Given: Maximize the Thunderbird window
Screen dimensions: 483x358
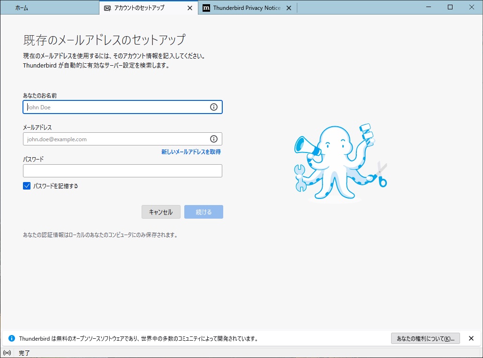Looking at the screenshot, I should click(x=450, y=7).
